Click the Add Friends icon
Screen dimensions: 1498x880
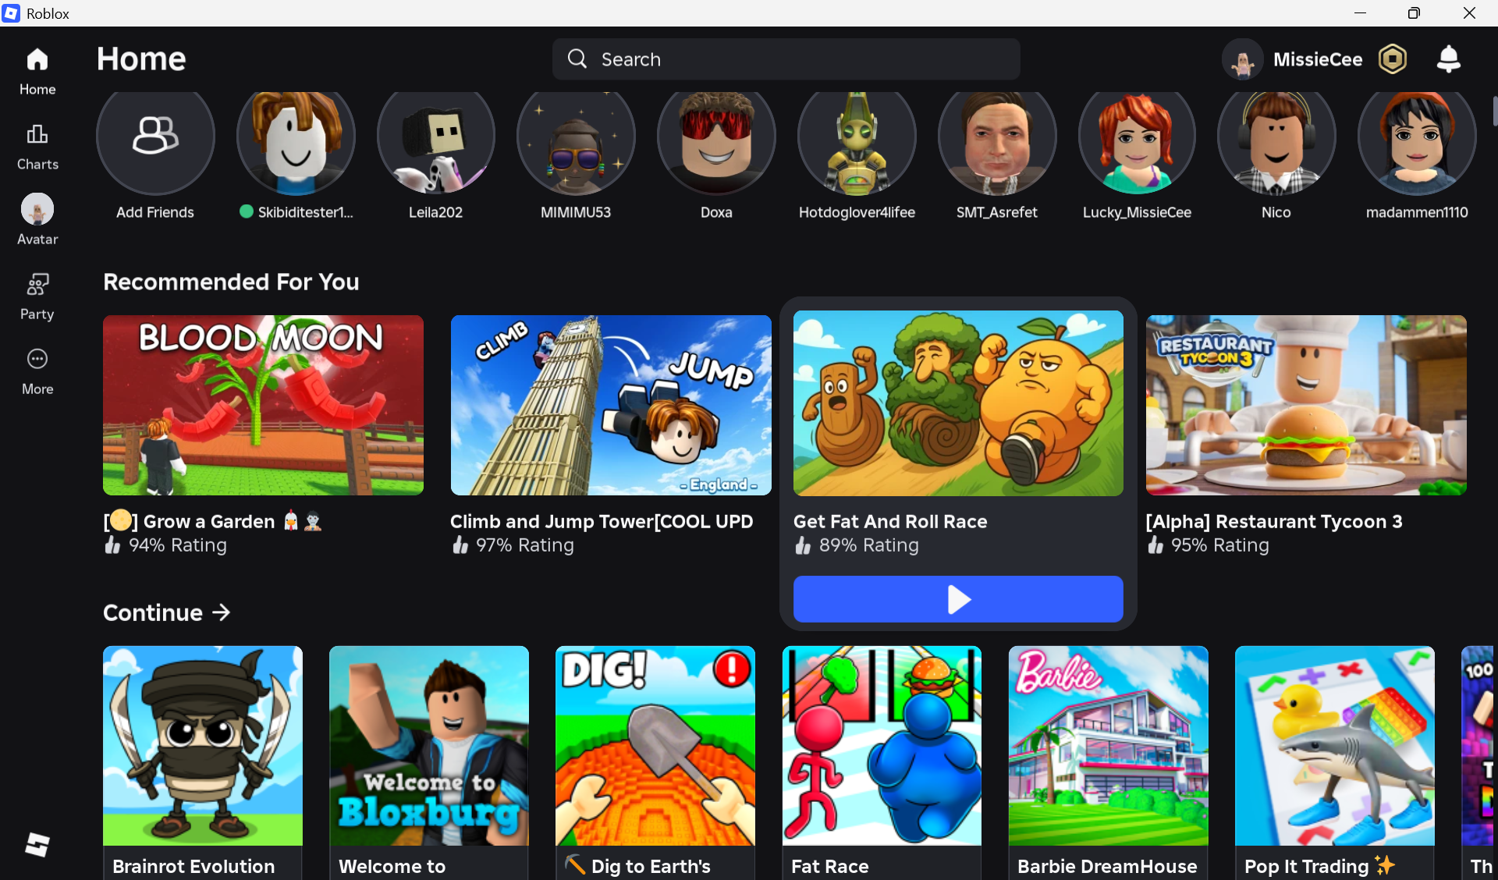tap(155, 137)
